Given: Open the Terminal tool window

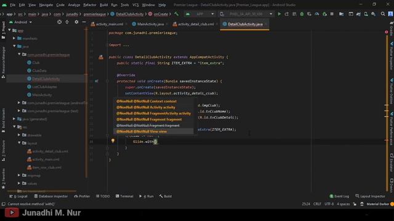Looking at the screenshot, I should click(x=124, y=196).
